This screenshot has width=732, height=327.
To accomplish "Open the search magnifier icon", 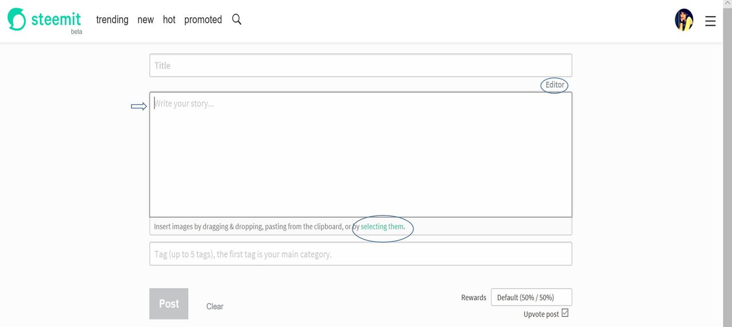I will tap(237, 19).
